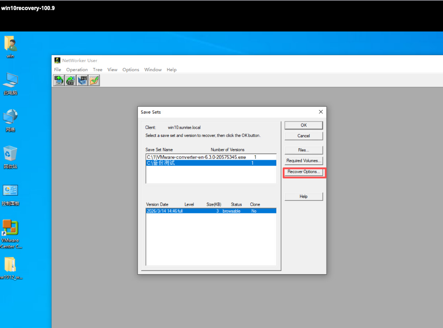Select the 控制面板 desktop icon

(11, 195)
